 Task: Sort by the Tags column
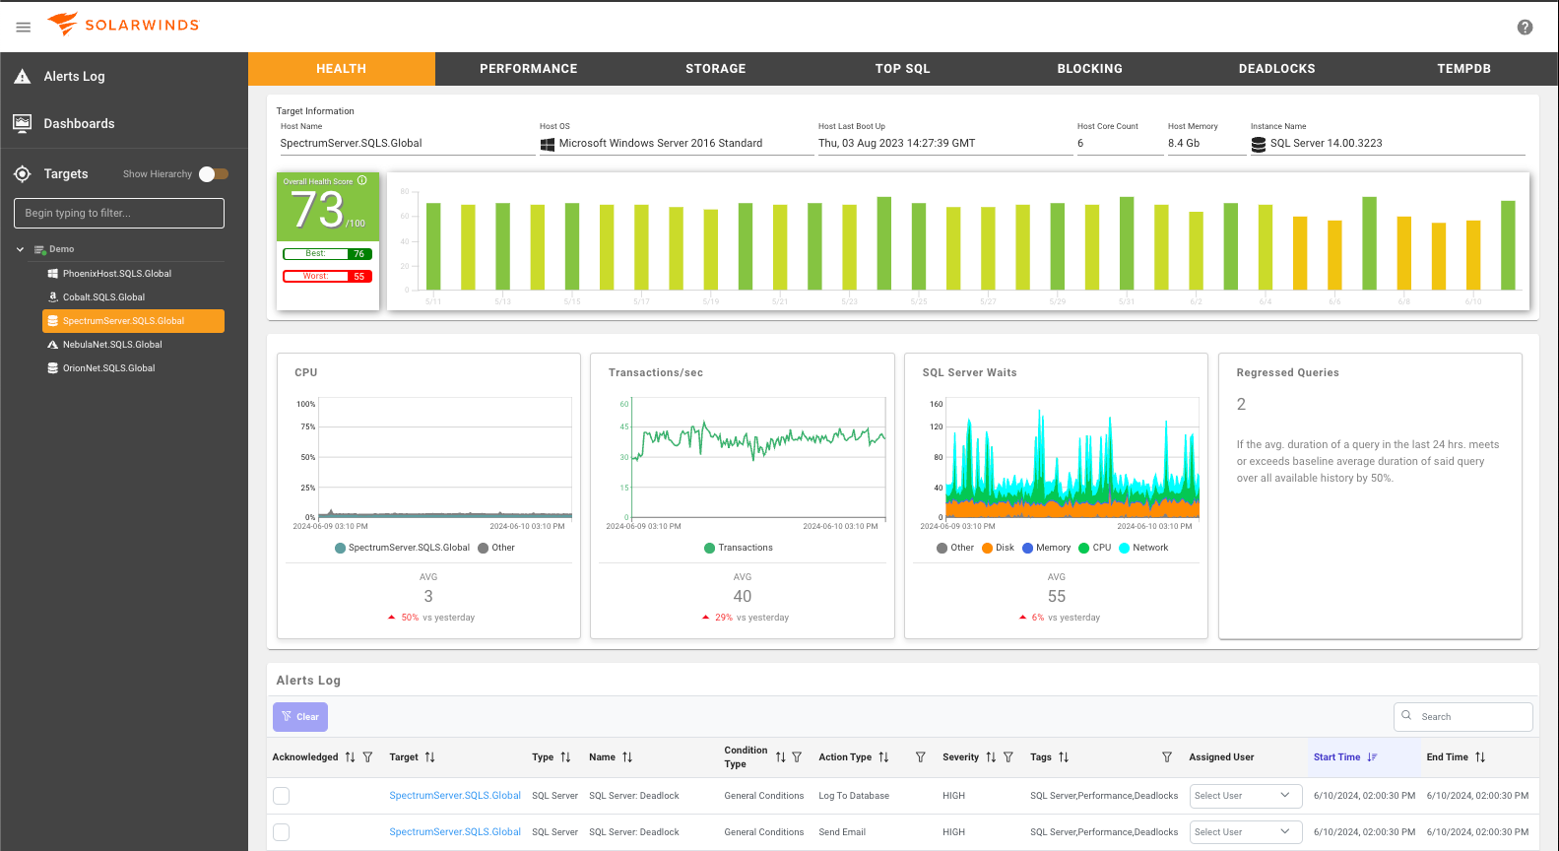[1064, 757]
